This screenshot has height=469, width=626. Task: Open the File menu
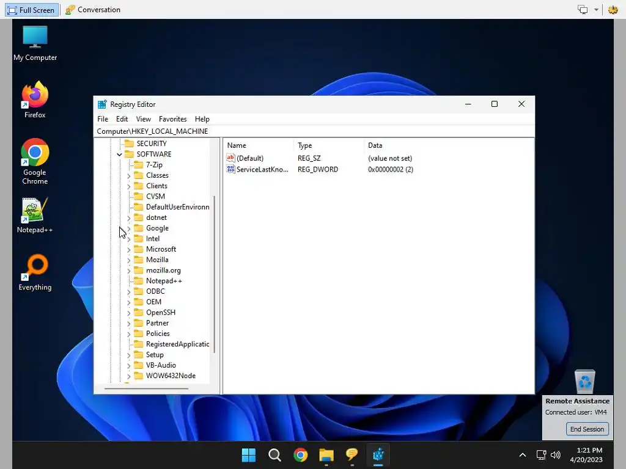(103, 119)
